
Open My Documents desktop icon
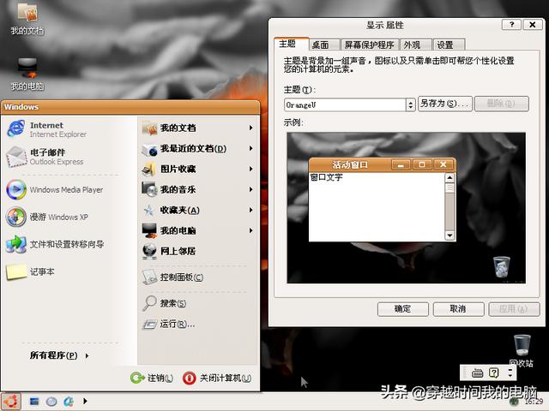click(x=27, y=19)
